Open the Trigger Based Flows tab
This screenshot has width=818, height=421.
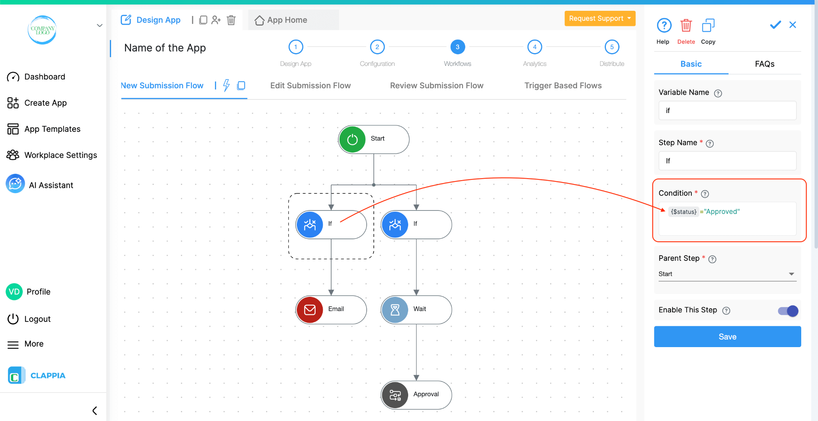coord(563,85)
